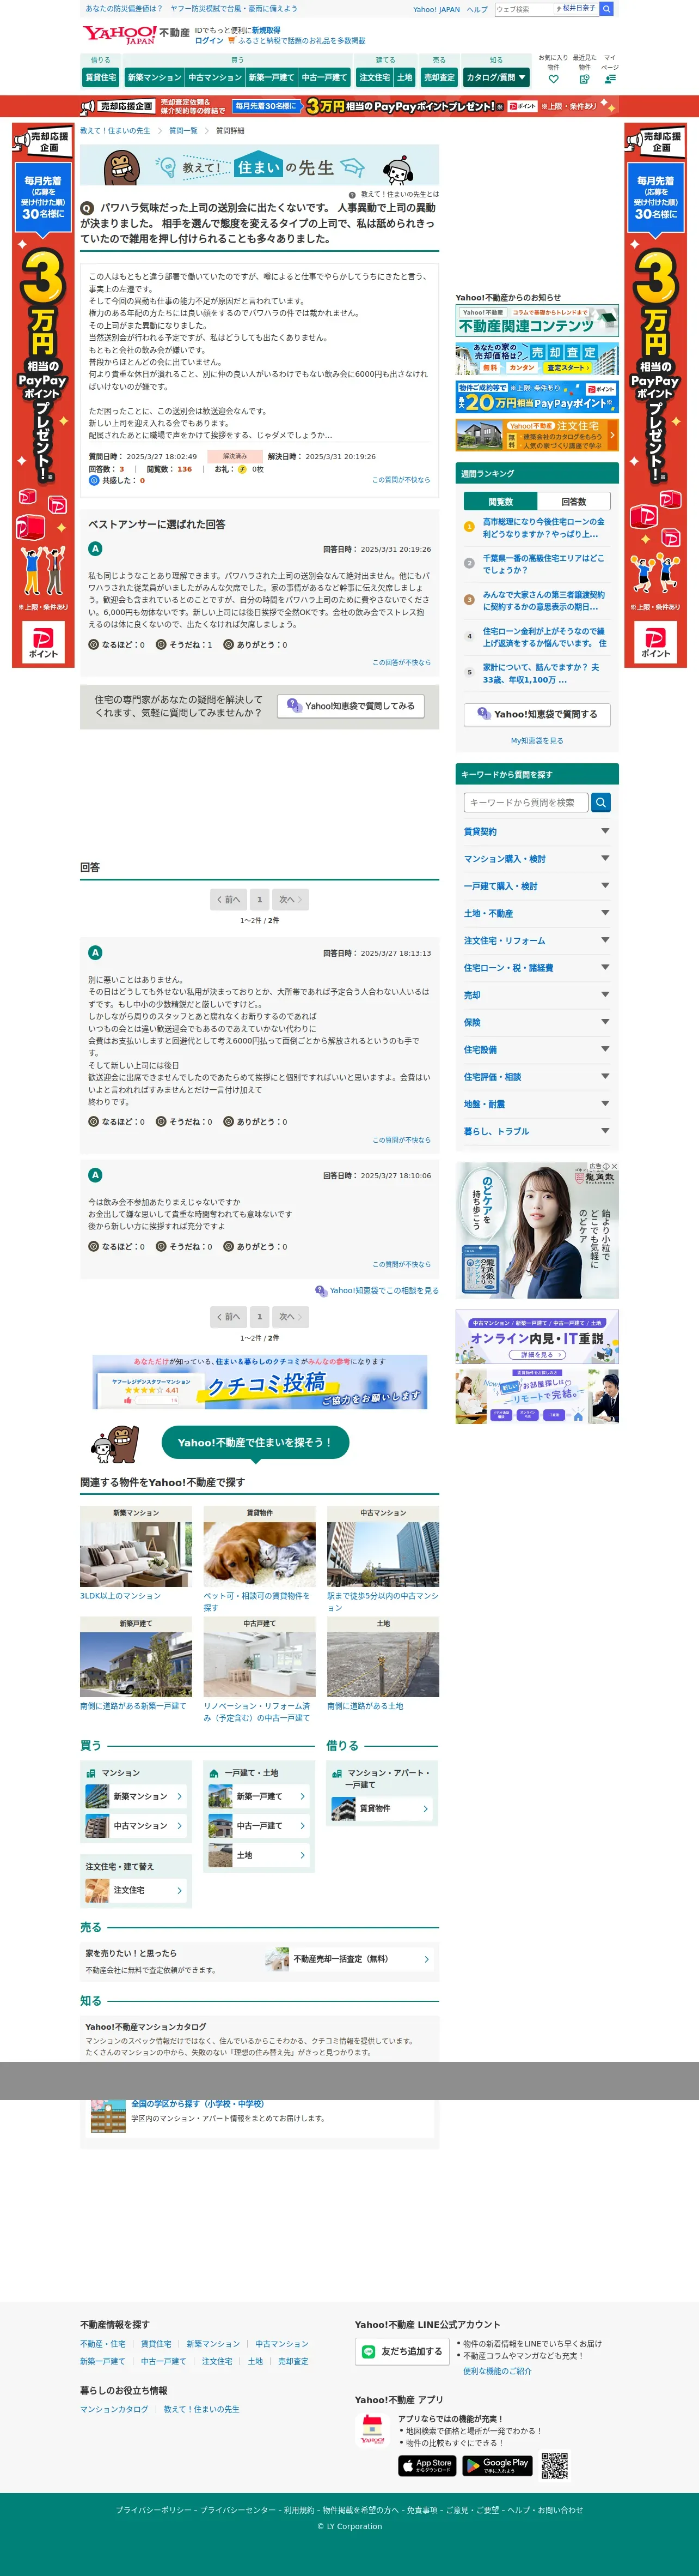This screenshot has width=699, height=2576.
Task: Focus the ウェブ検索 input field
Action: [x=524, y=8]
